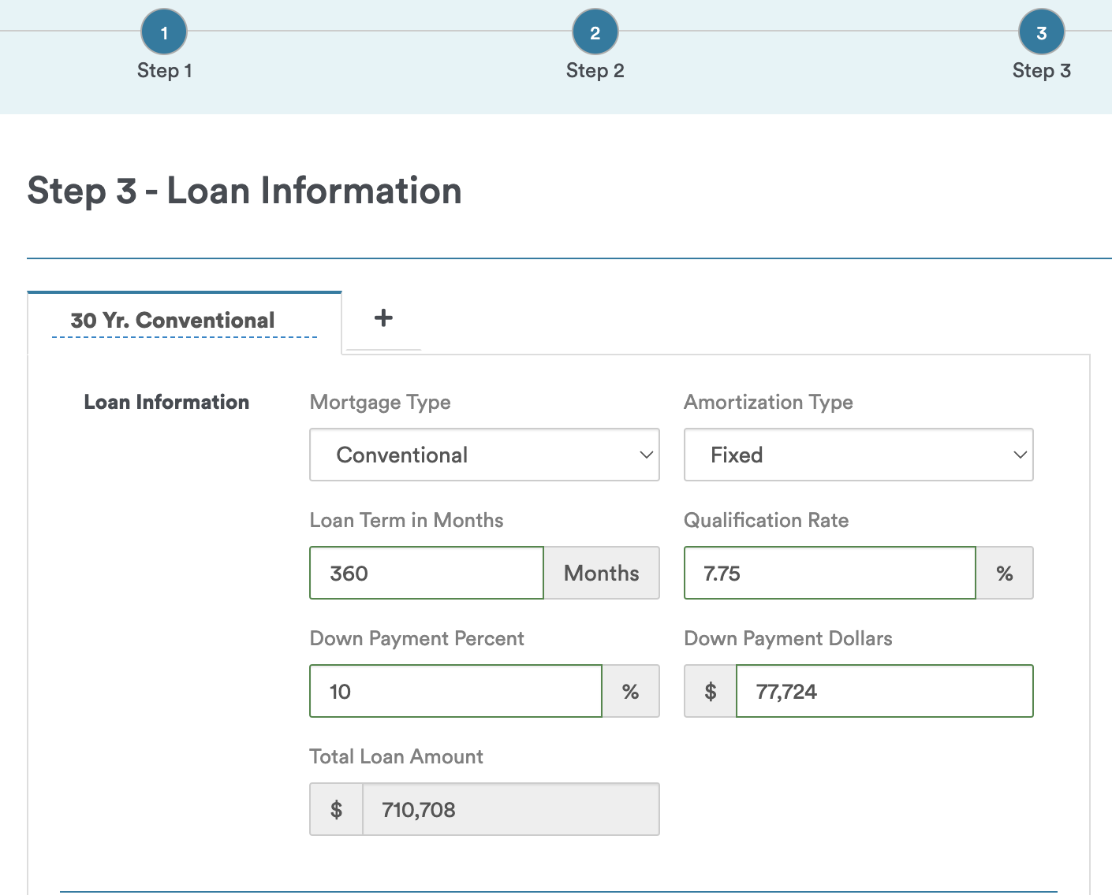Click the Step 1 text label
1112x895 pixels.
point(164,71)
